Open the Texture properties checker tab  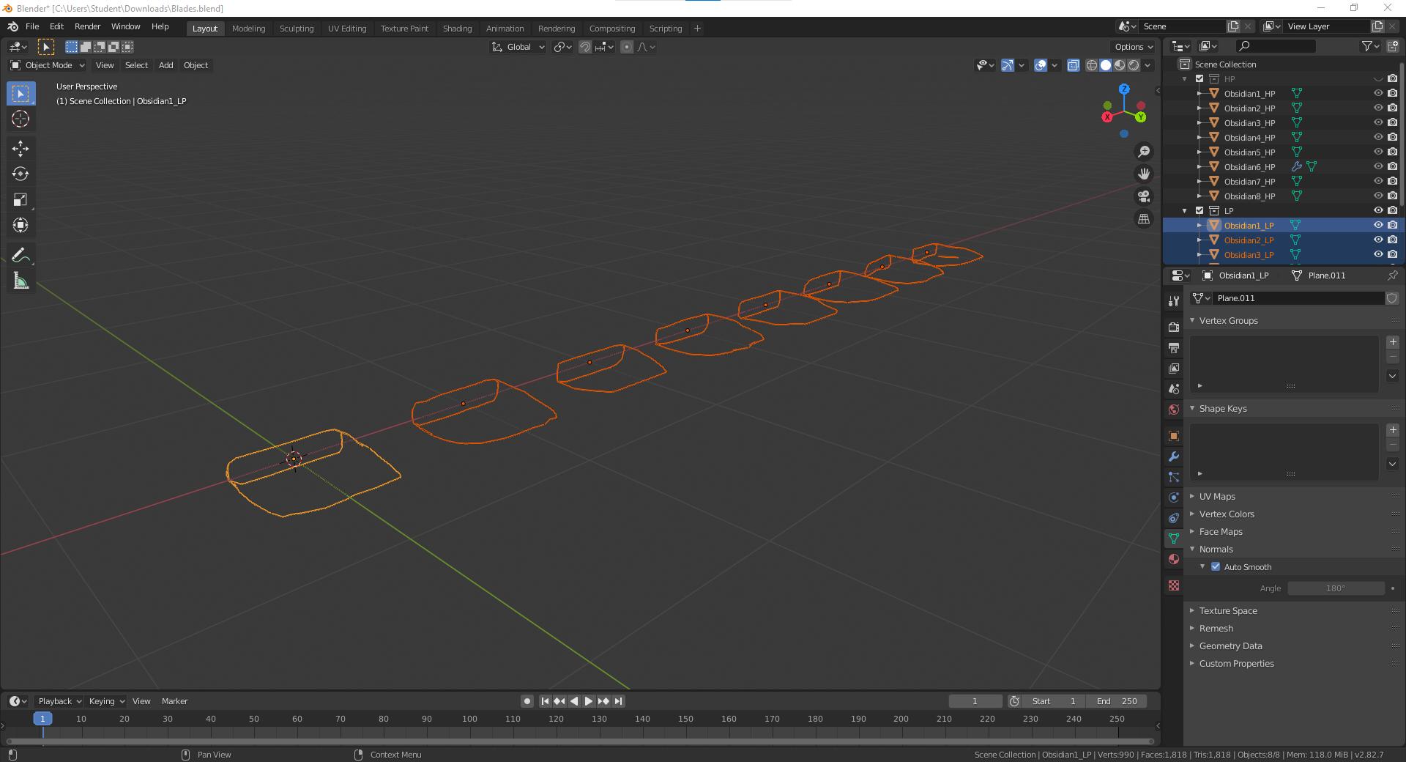click(x=1174, y=585)
